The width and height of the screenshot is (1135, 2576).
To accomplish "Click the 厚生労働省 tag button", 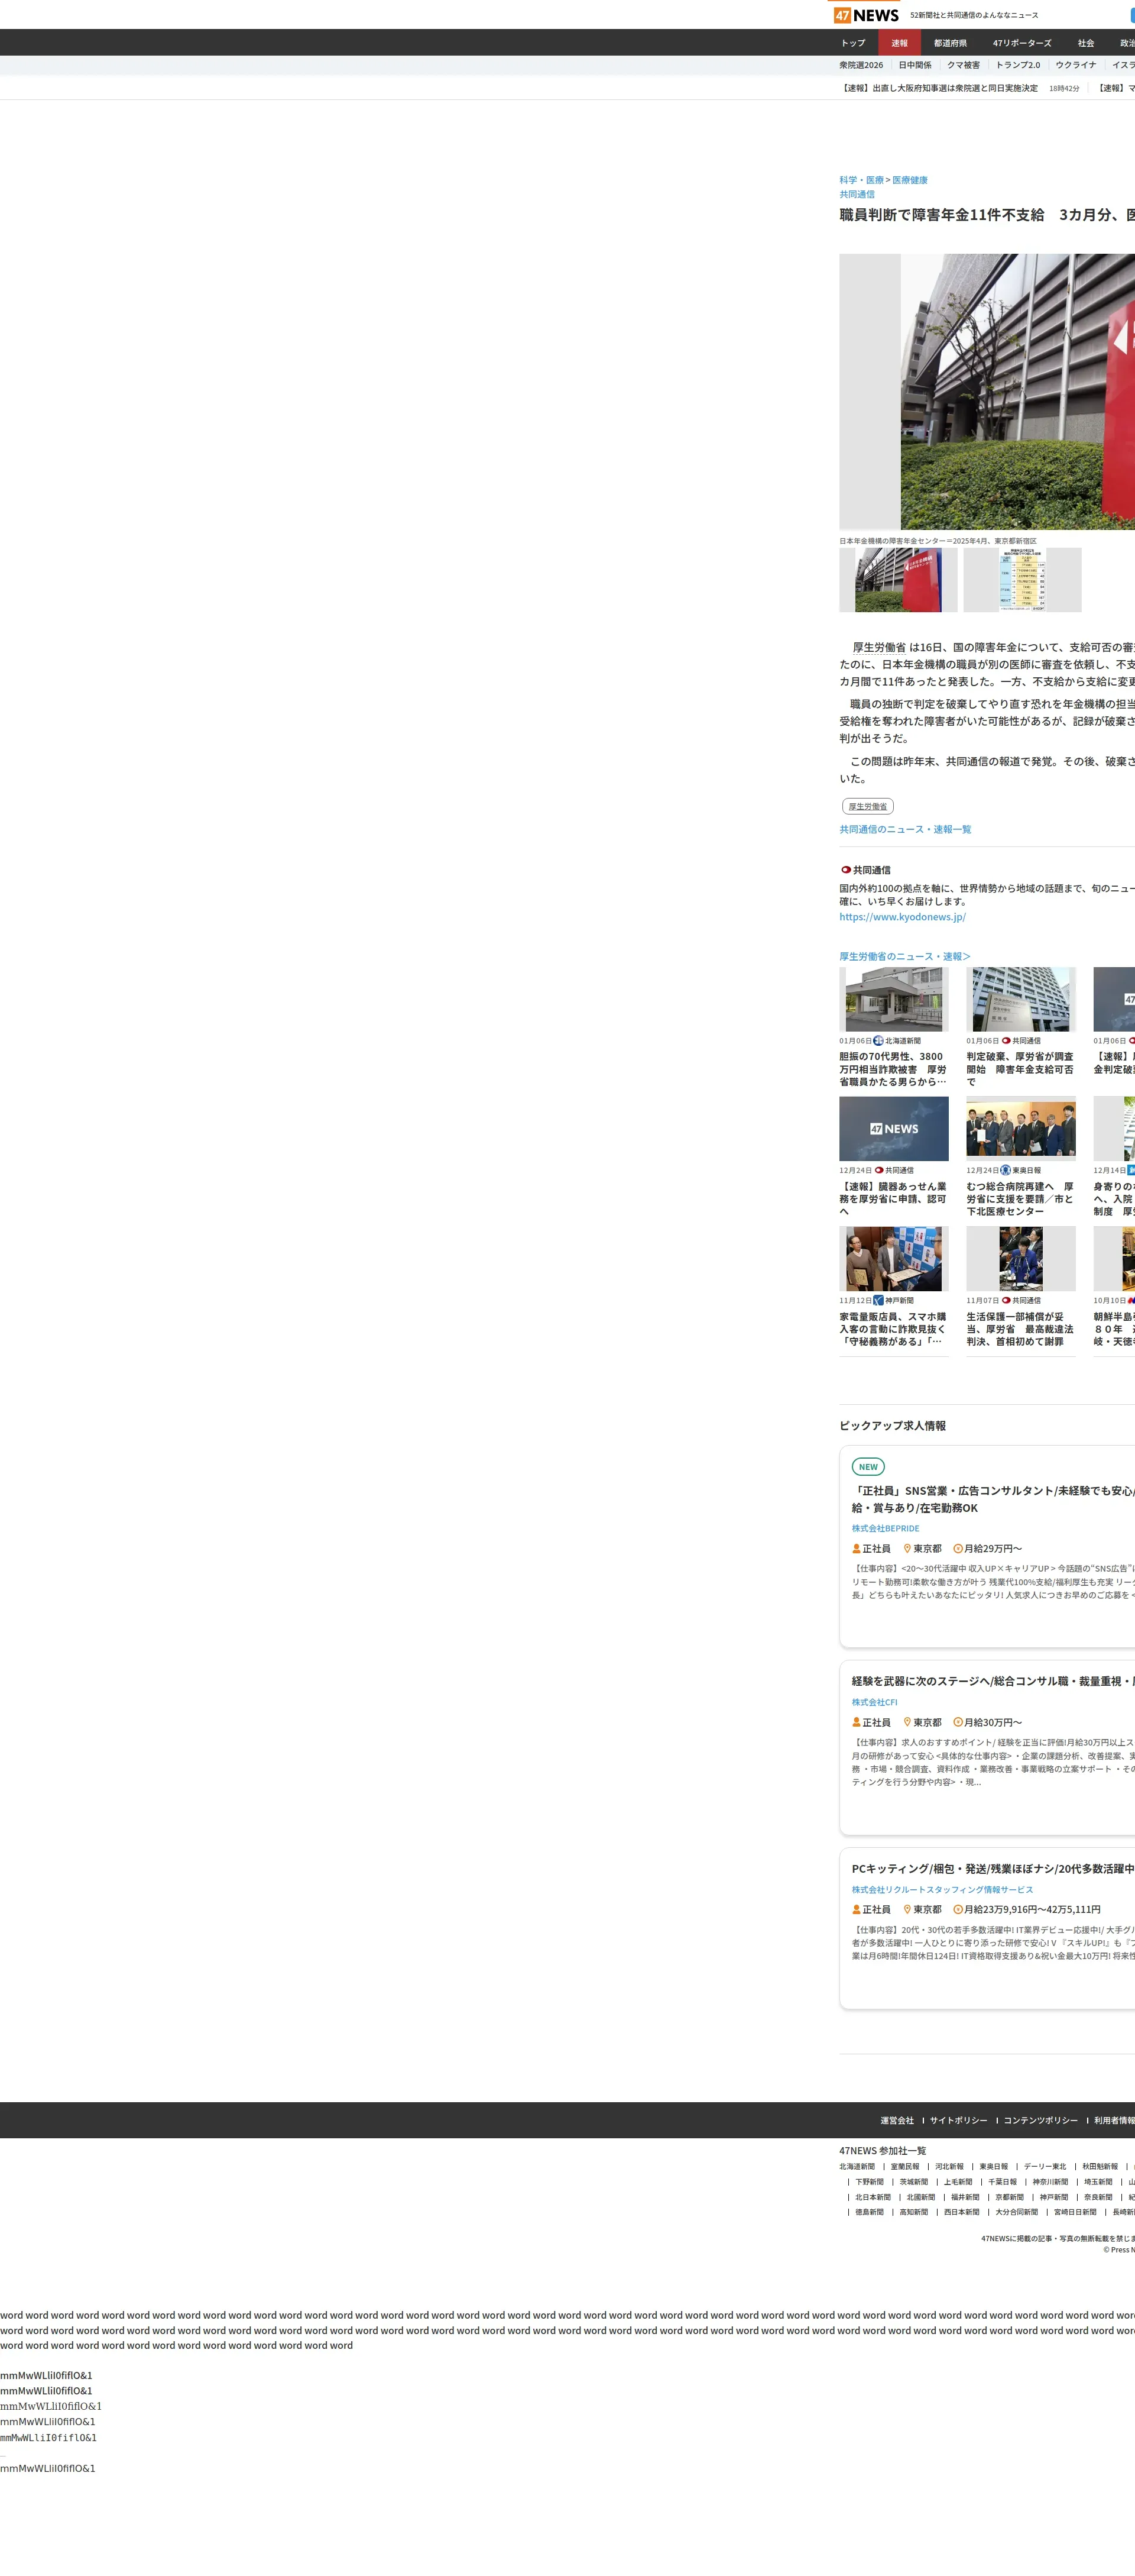I will [867, 806].
